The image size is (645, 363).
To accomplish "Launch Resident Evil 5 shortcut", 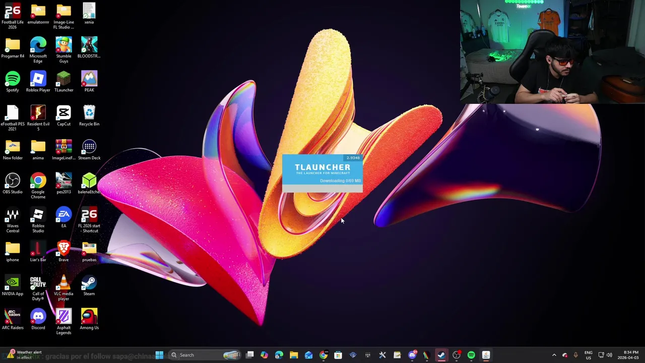I will 38,118.
